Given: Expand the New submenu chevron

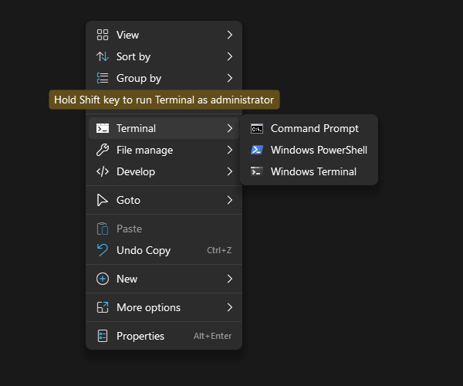Looking at the screenshot, I should [230, 279].
